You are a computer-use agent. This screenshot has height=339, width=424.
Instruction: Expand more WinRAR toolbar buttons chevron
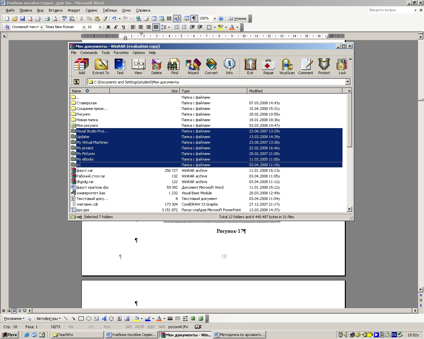pos(350,59)
